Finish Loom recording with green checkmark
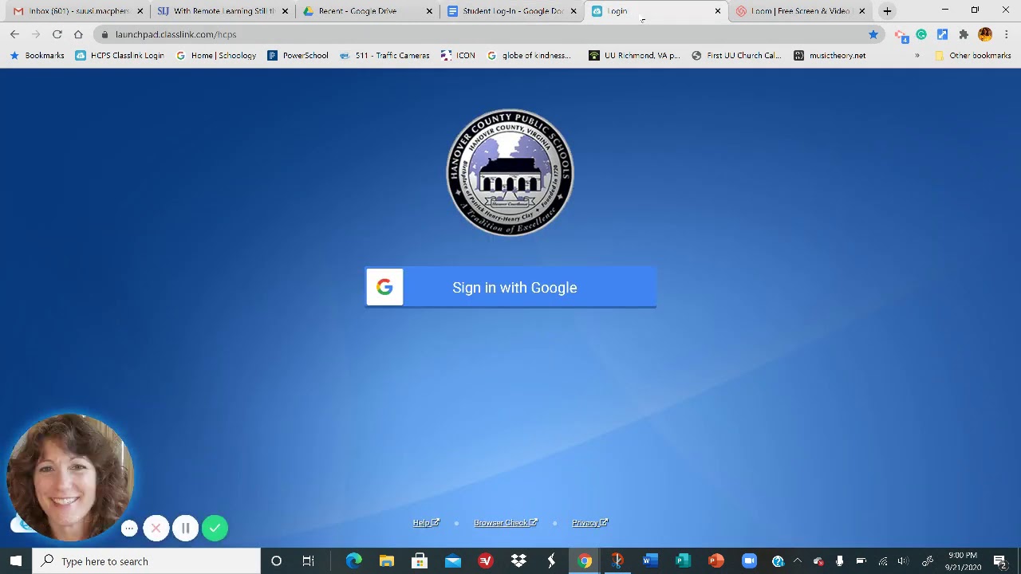The image size is (1021, 574). [x=215, y=528]
